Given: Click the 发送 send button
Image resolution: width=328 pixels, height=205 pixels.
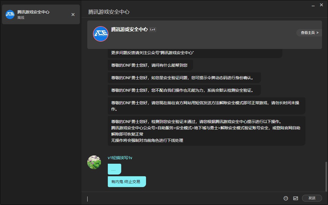Looking at the screenshot, I should pyautogui.click(x=312, y=198).
